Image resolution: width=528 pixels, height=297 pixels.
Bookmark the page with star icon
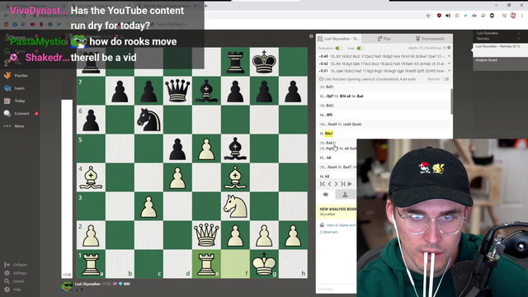pos(428,16)
